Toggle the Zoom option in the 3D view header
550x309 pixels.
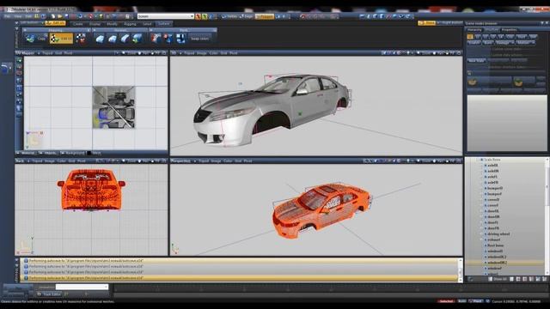424,53
